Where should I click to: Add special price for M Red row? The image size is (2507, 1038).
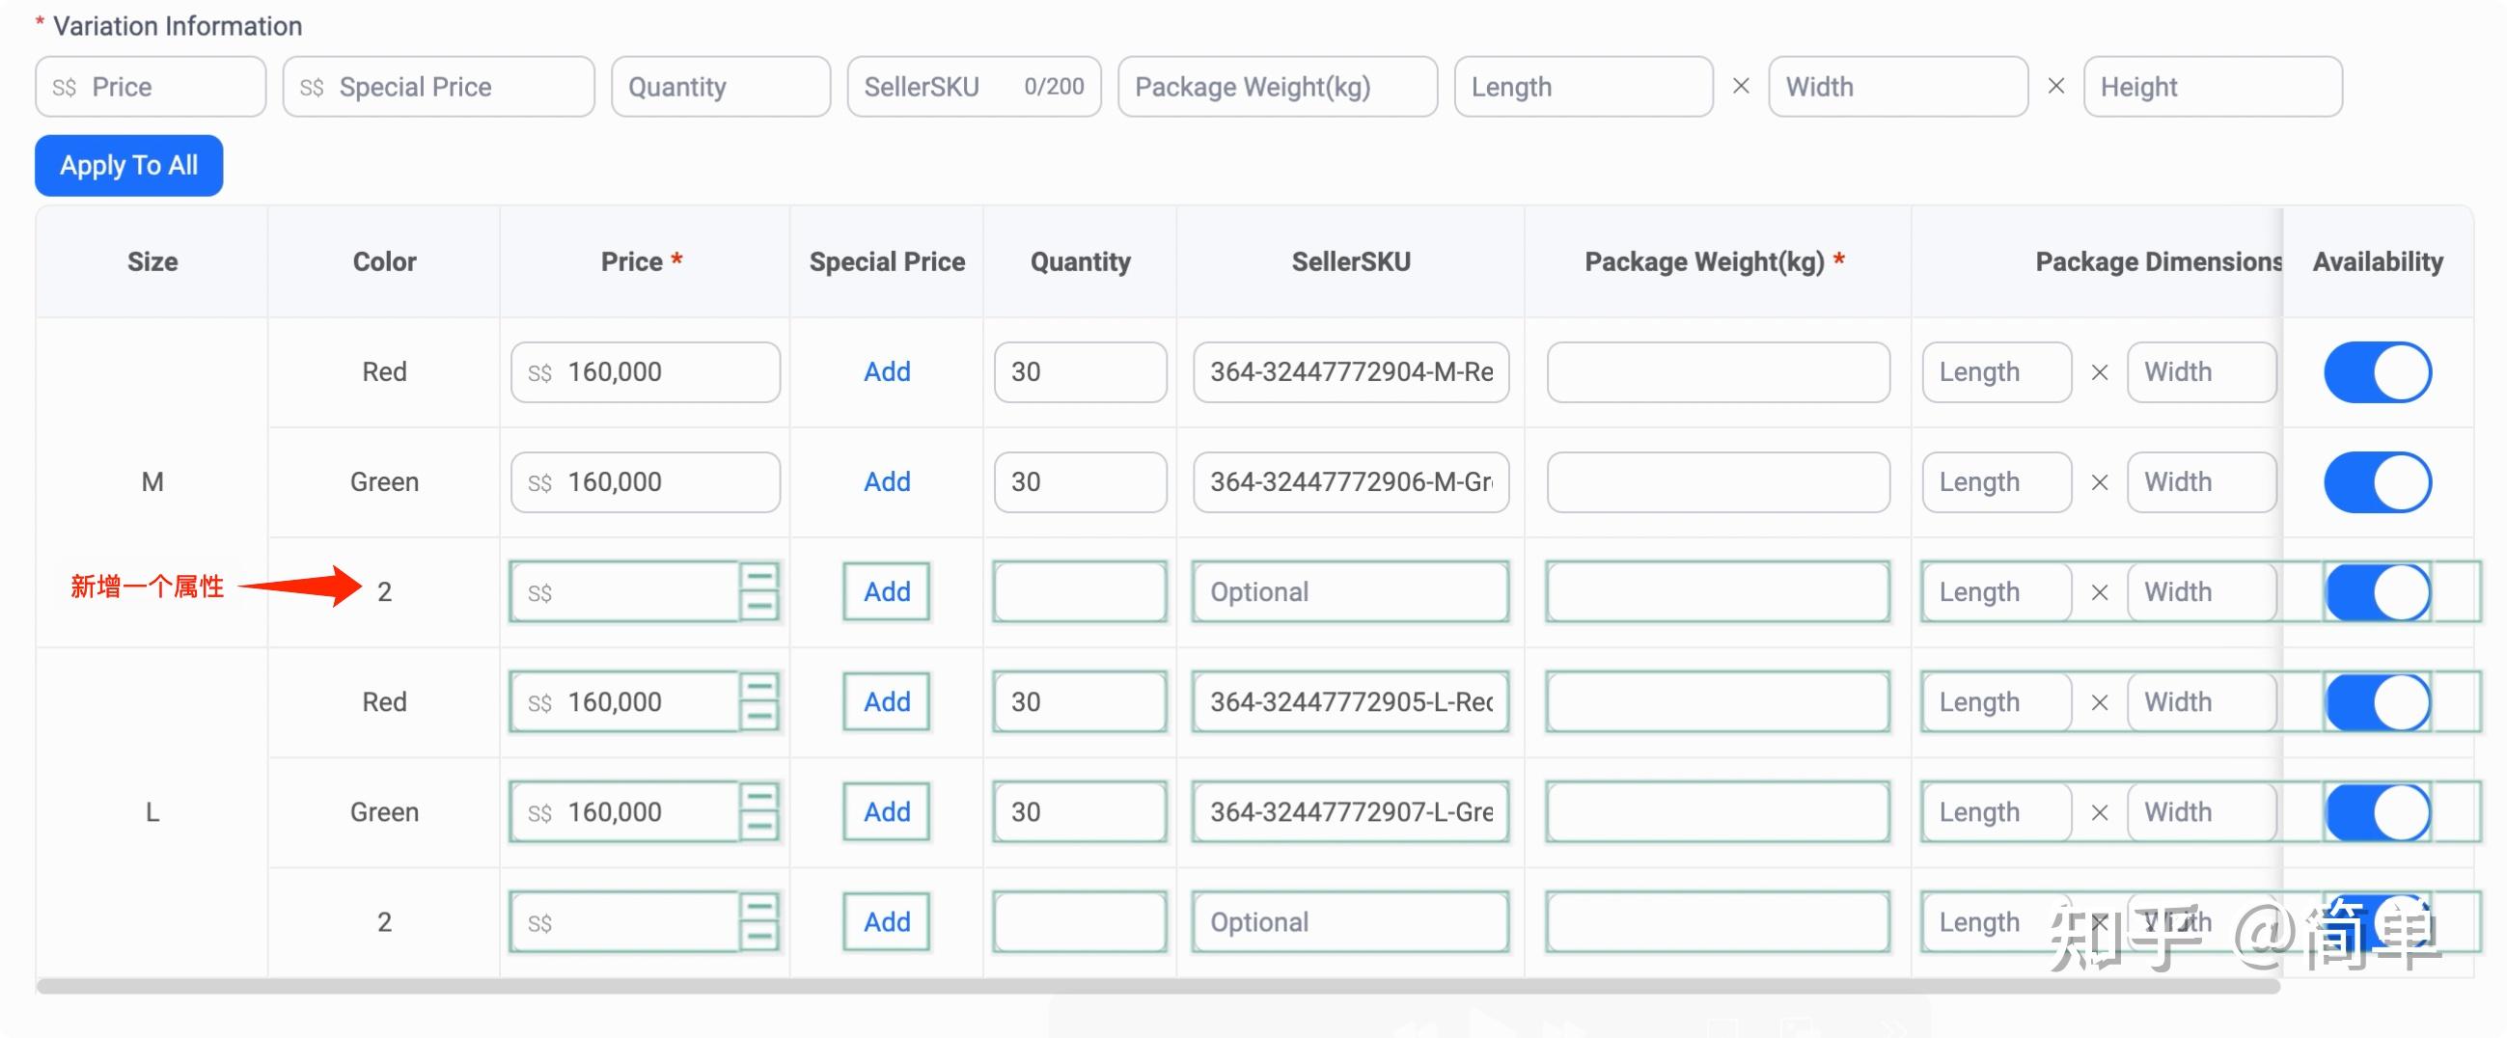(887, 371)
